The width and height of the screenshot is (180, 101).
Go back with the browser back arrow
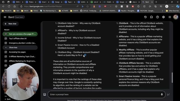(3, 6)
